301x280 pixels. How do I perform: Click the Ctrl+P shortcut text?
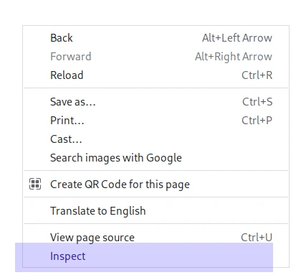(257, 121)
